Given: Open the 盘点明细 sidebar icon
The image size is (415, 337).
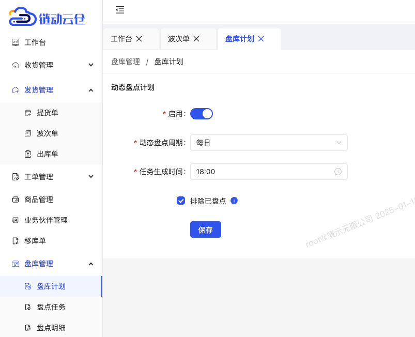Looking at the screenshot, I should (27, 328).
